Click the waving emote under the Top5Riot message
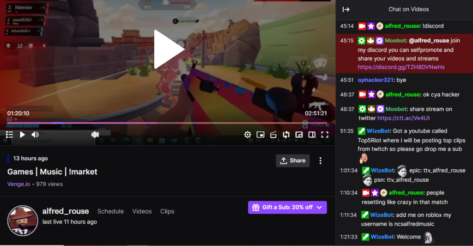This screenshot has width=473, height=246. tap(364, 158)
